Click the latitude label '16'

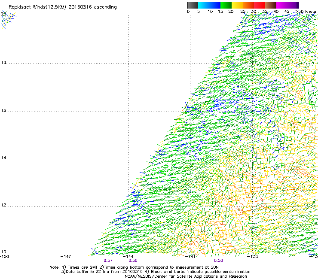coord(3,111)
